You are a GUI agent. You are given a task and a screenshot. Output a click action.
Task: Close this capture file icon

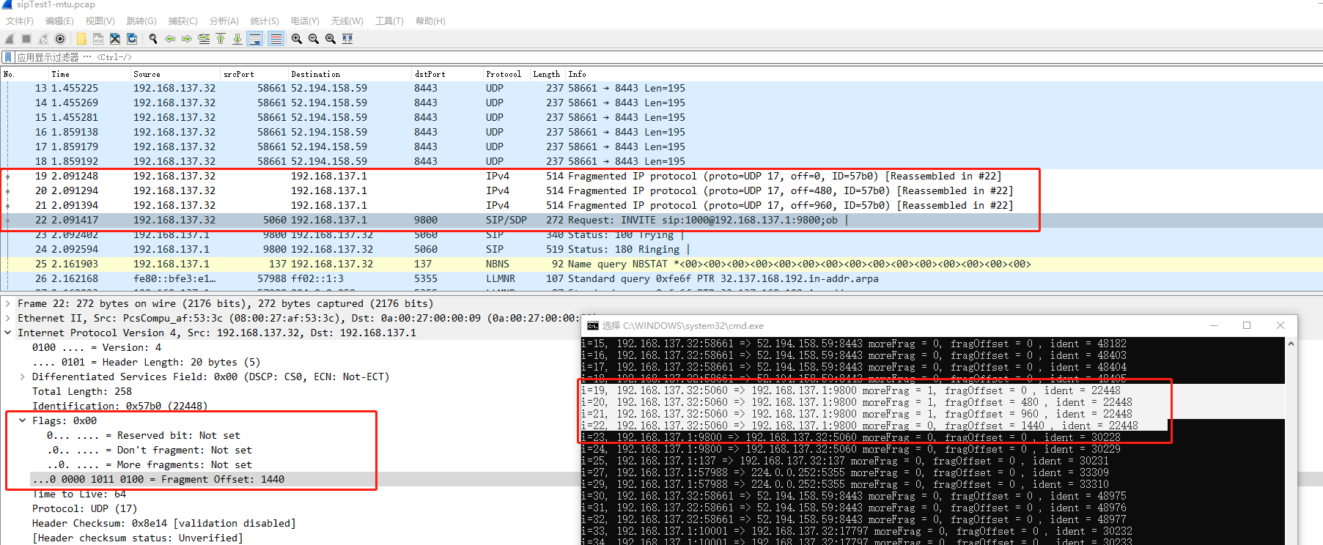(115, 39)
